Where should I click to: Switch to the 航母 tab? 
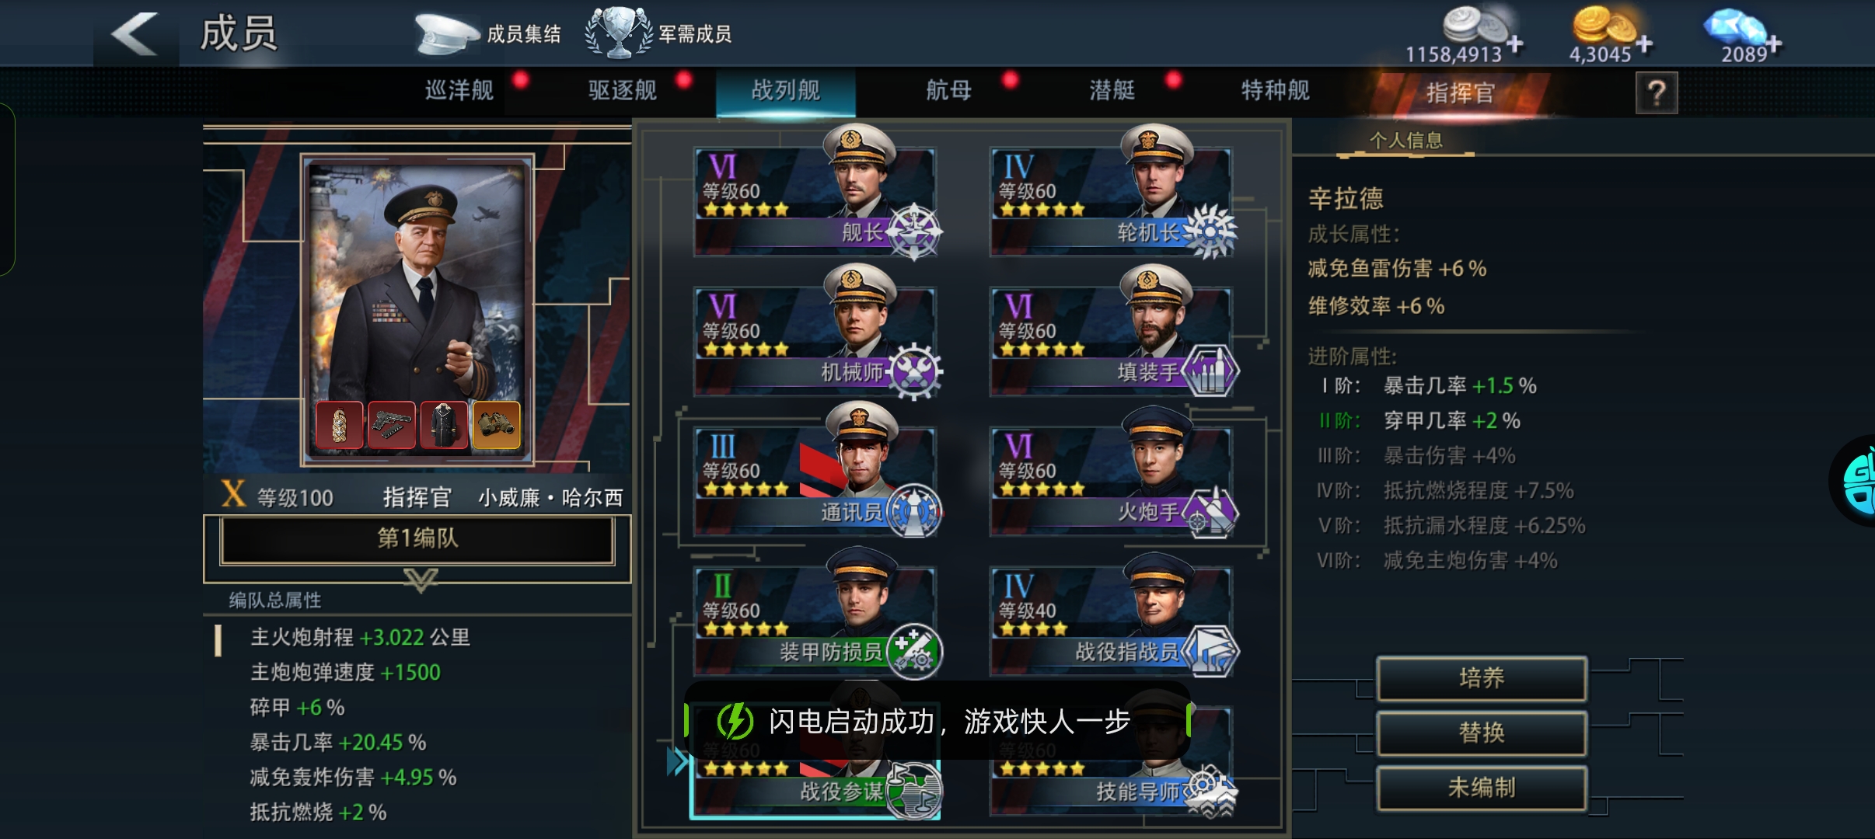tap(949, 91)
